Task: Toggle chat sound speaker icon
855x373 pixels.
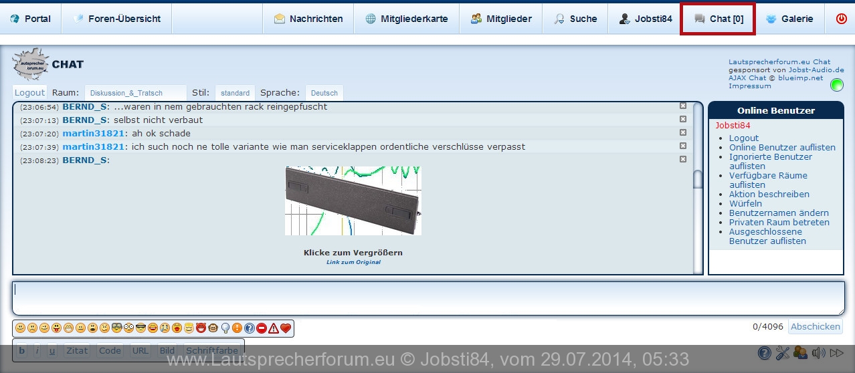Action: [x=818, y=353]
